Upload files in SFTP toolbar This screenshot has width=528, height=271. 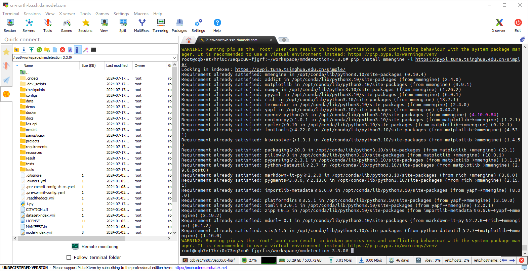click(32, 50)
